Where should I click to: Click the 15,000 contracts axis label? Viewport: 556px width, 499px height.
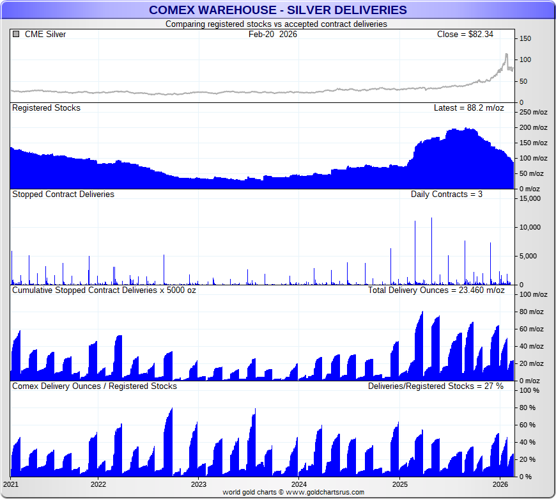click(x=530, y=198)
